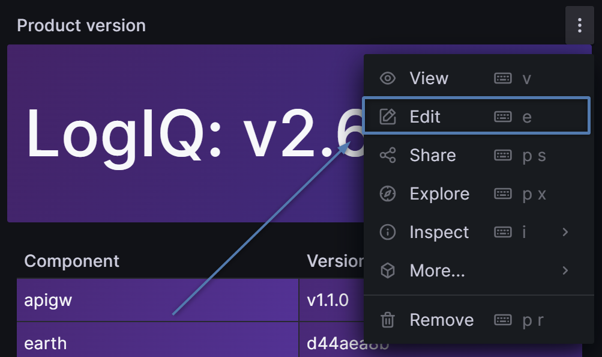Click the Component column header
The height and width of the screenshot is (357, 602).
(x=71, y=261)
